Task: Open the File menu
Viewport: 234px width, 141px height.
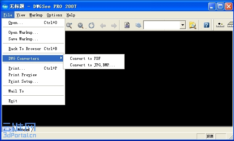Action: tap(8, 15)
